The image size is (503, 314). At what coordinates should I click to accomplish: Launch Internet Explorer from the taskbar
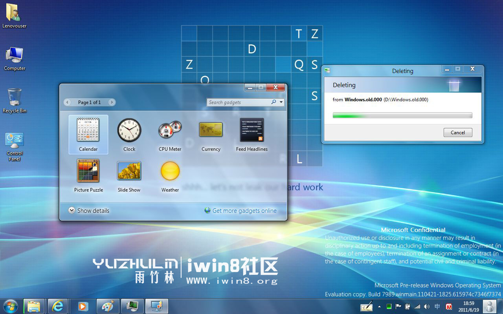point(58,306)
